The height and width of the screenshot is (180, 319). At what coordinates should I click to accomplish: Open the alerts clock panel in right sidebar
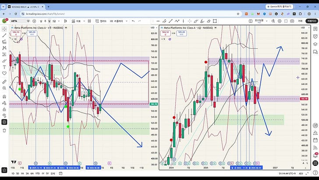tap(315, 36)
